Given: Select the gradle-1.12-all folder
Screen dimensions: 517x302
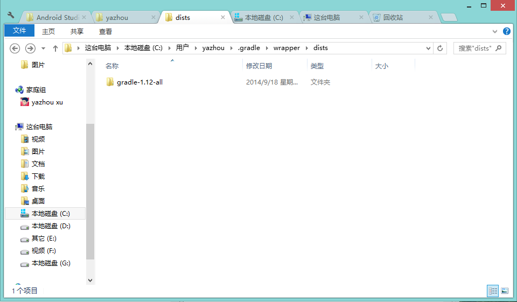Looking at the screenshot, I should (x=135, y=82).
